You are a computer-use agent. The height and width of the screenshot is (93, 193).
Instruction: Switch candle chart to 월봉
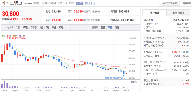pos(117,27)
